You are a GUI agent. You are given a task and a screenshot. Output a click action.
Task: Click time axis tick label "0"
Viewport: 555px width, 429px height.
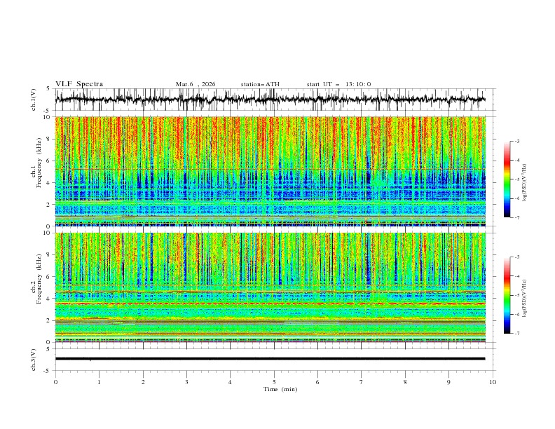tap(55, 382)
